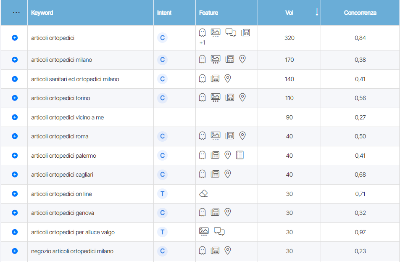Click the C intent badge for 'articoli ortopedici'
This screenshot has width=400, height=262.
point(162,38)
